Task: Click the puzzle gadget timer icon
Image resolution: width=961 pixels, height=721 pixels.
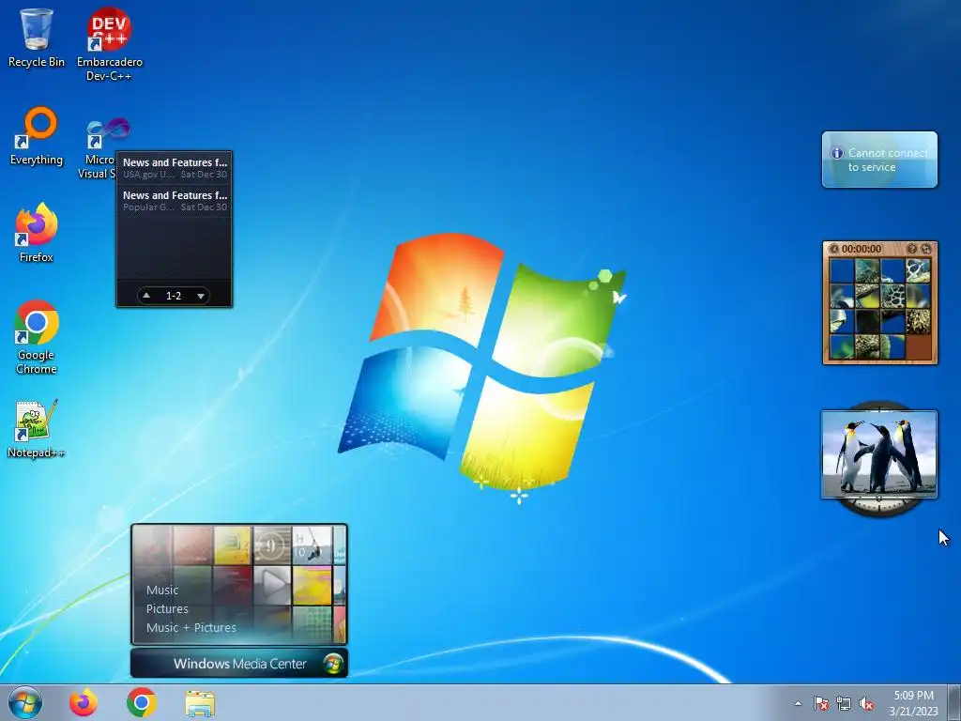Action: click(x=834, y=249)
